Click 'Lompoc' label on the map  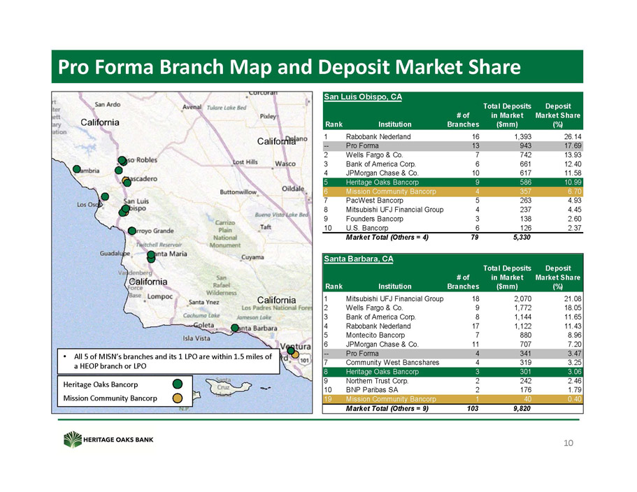point(160,296)
